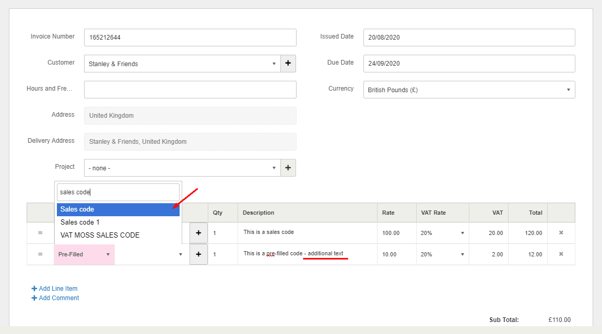Image resolution: width=602 pixels, height=334 pixels.
Task: Open VAT Rate dropdown on first row
Action: [x=442, y=233]
